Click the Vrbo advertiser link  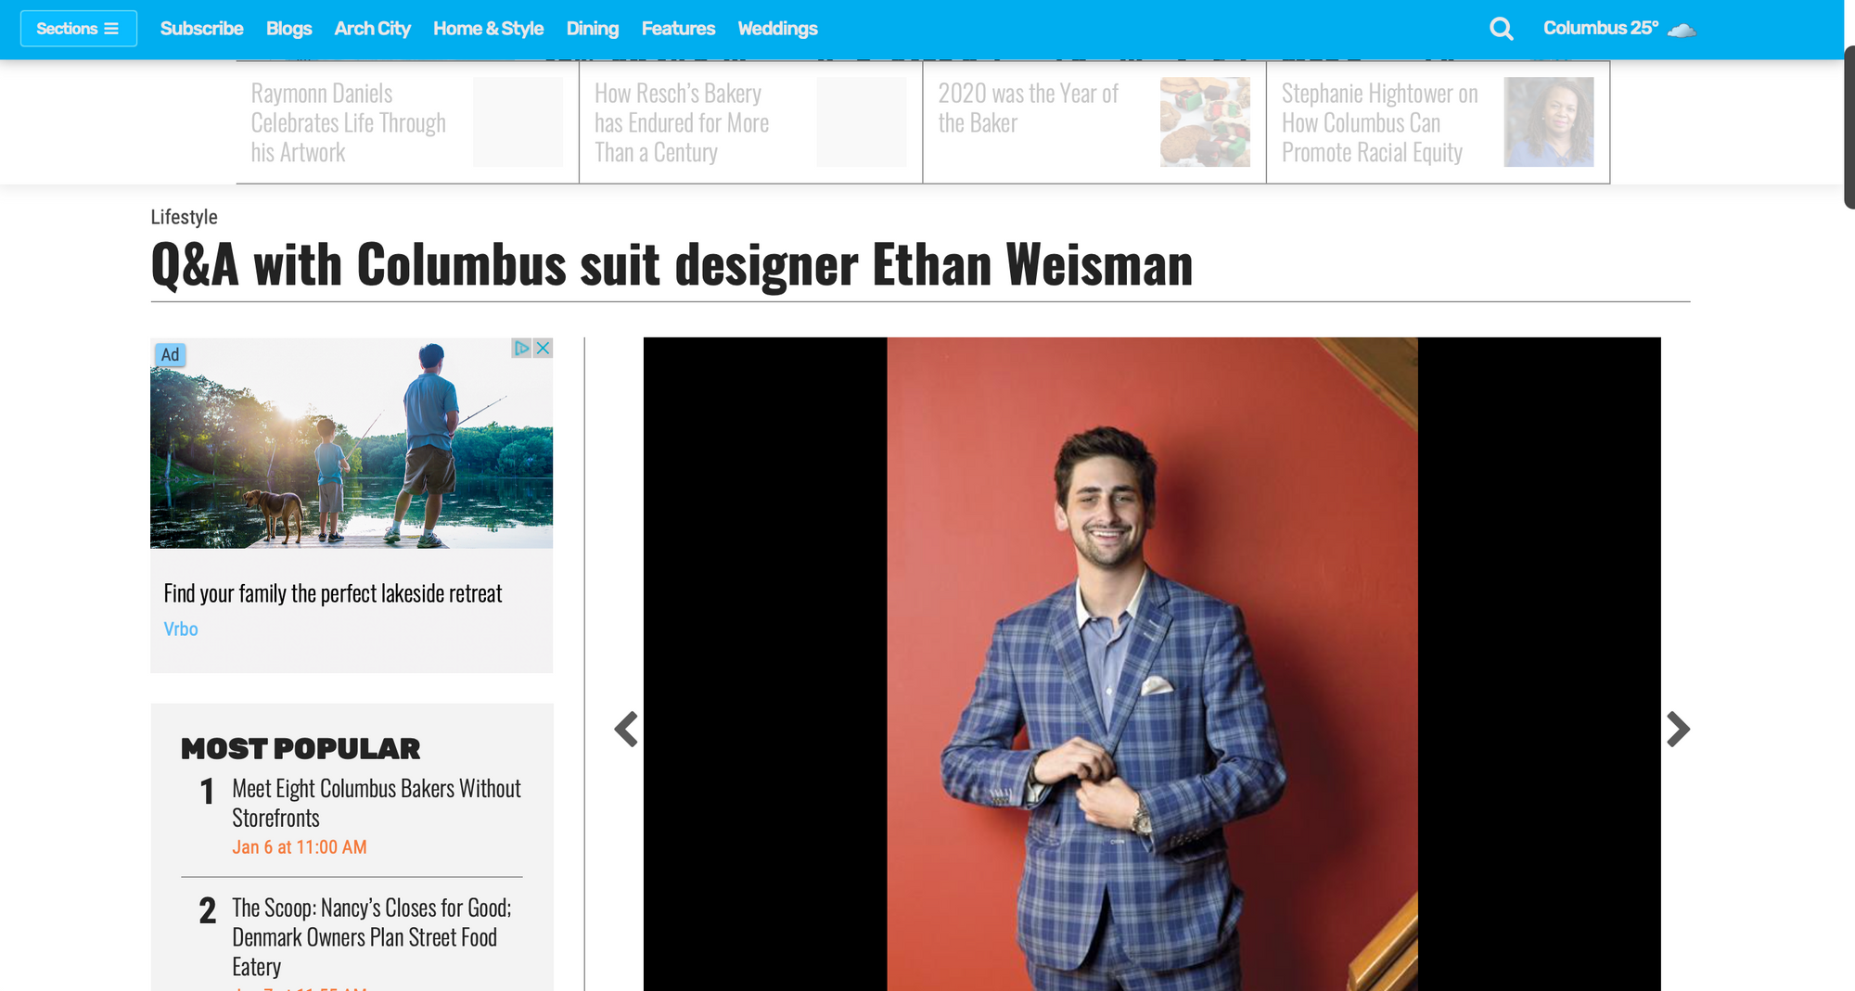[x=181, y=629]
